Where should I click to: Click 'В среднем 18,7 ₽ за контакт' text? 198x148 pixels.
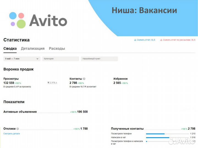point(83,87)
